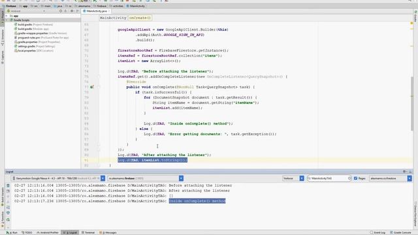Click the editor vertical scrollbar
This screenshot has width=418, height=235.
(x=412, y=103)
